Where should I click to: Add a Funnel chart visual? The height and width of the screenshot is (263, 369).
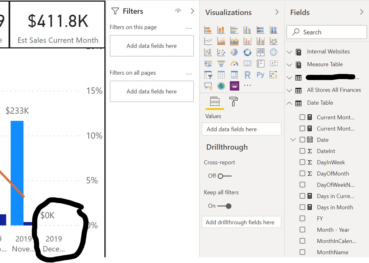(221, 63)
